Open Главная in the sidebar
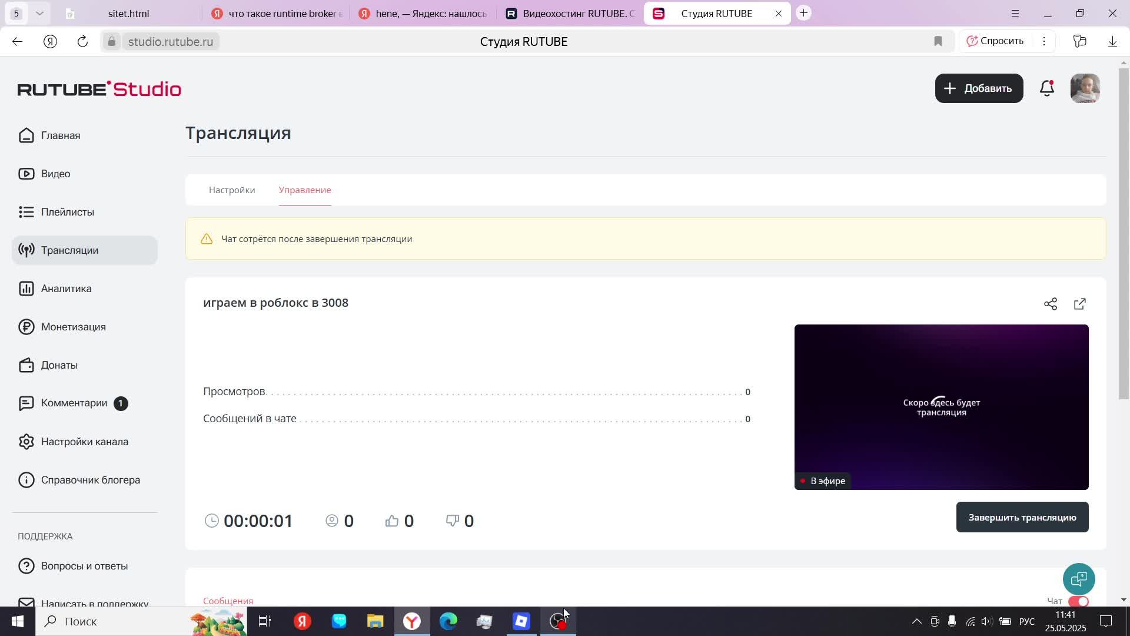This screenshot has width=1130, height=636. click(85, 135)
